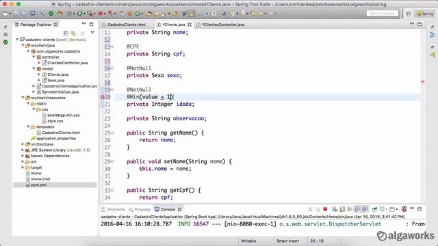Collapse the src/main/resources folder
Screen dimensions: 438x246
23,98
